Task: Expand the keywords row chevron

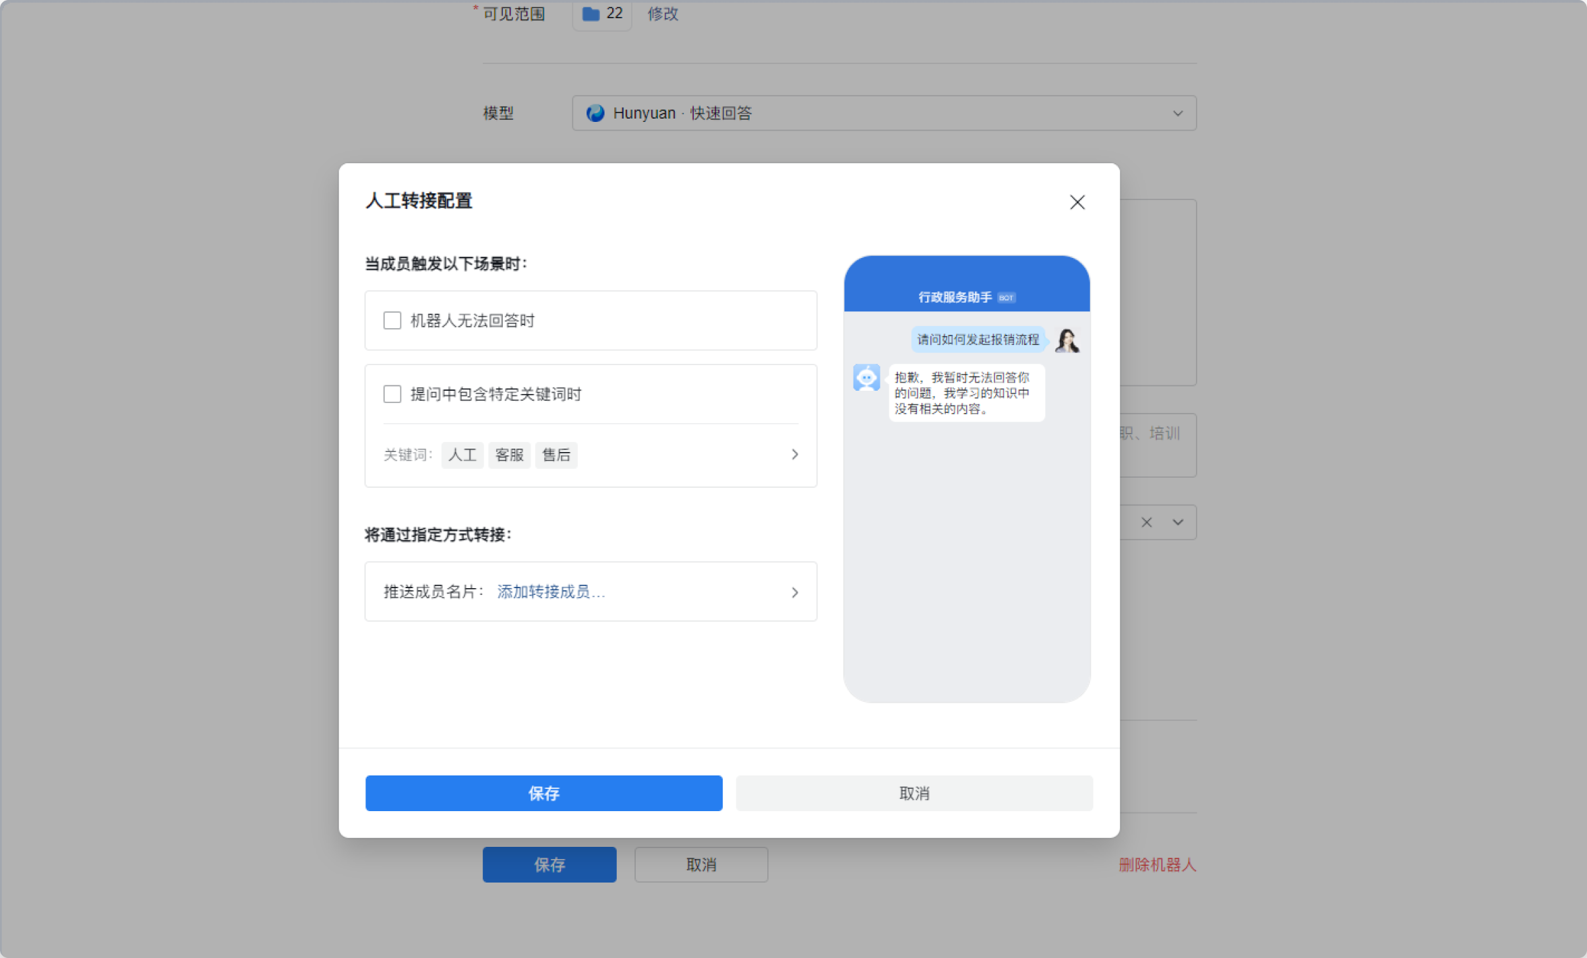Action: (795, 455)
